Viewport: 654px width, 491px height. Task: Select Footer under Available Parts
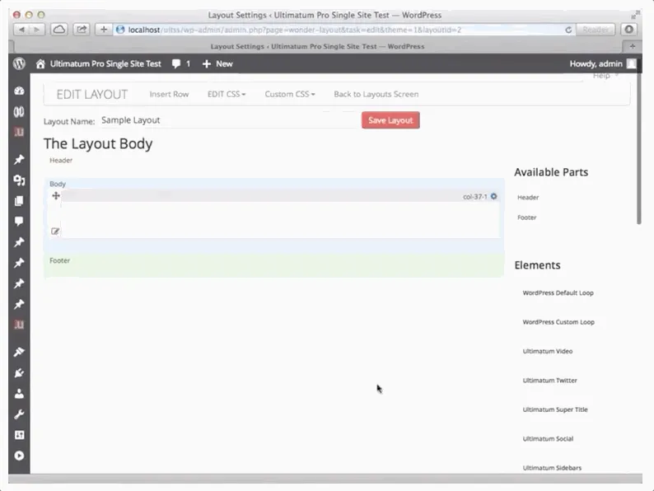tap(527, 217)
